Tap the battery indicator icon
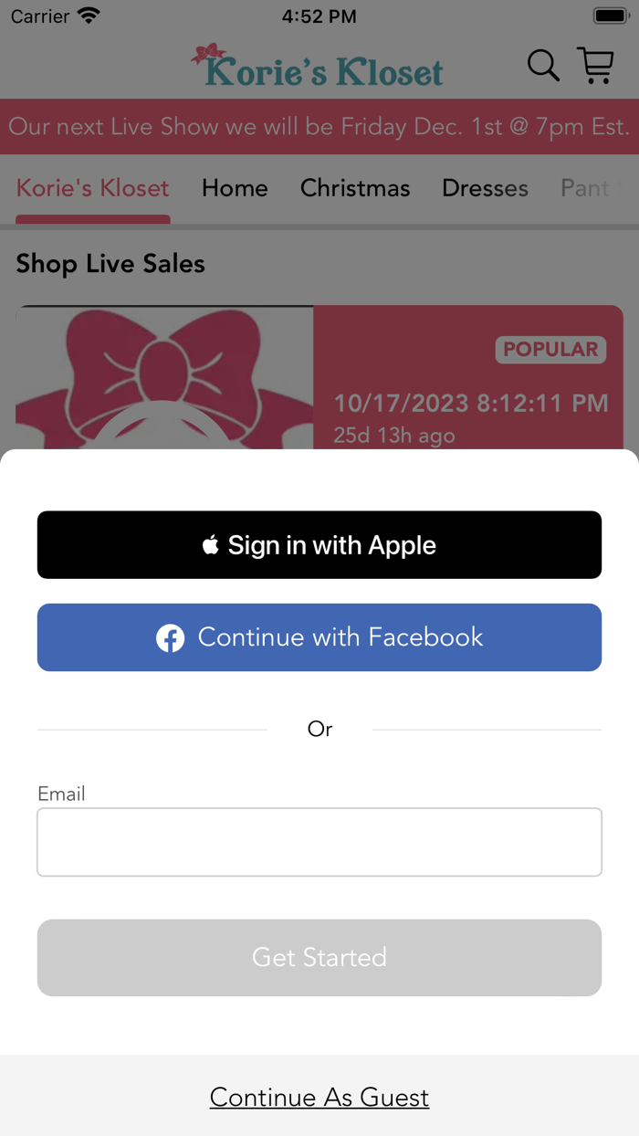Screen dimensions: 639x1136 (611, 16)
